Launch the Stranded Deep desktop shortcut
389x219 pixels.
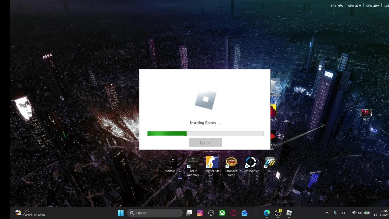pos(232,167)
